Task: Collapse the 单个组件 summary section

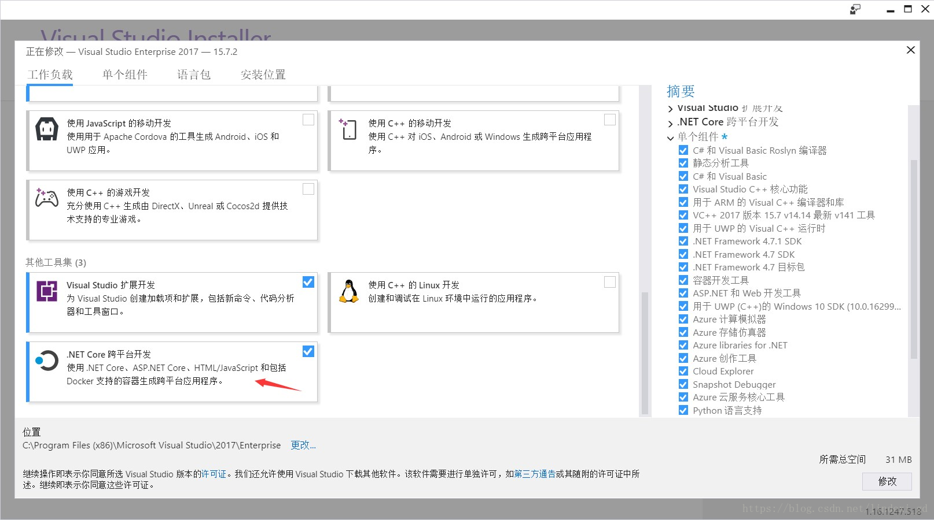Action: [670, 138]
